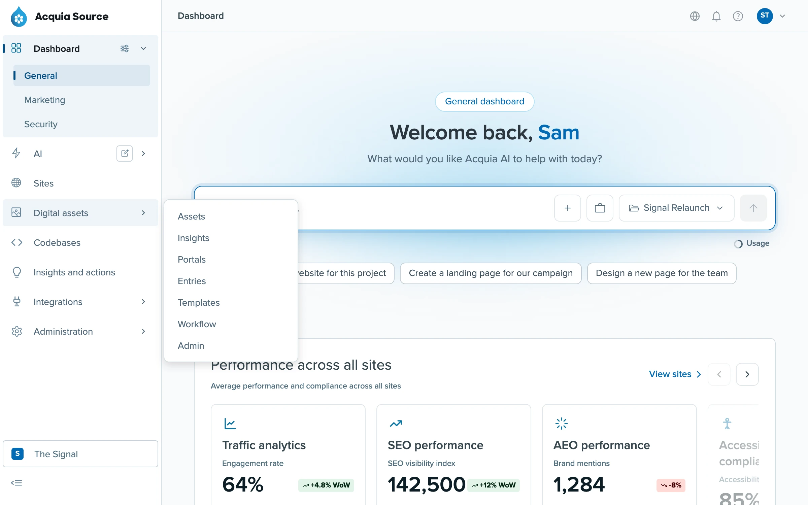Screen dimensions: 808x505
Task: Open The Signal workspace switcher
Action: pos(80,454)
